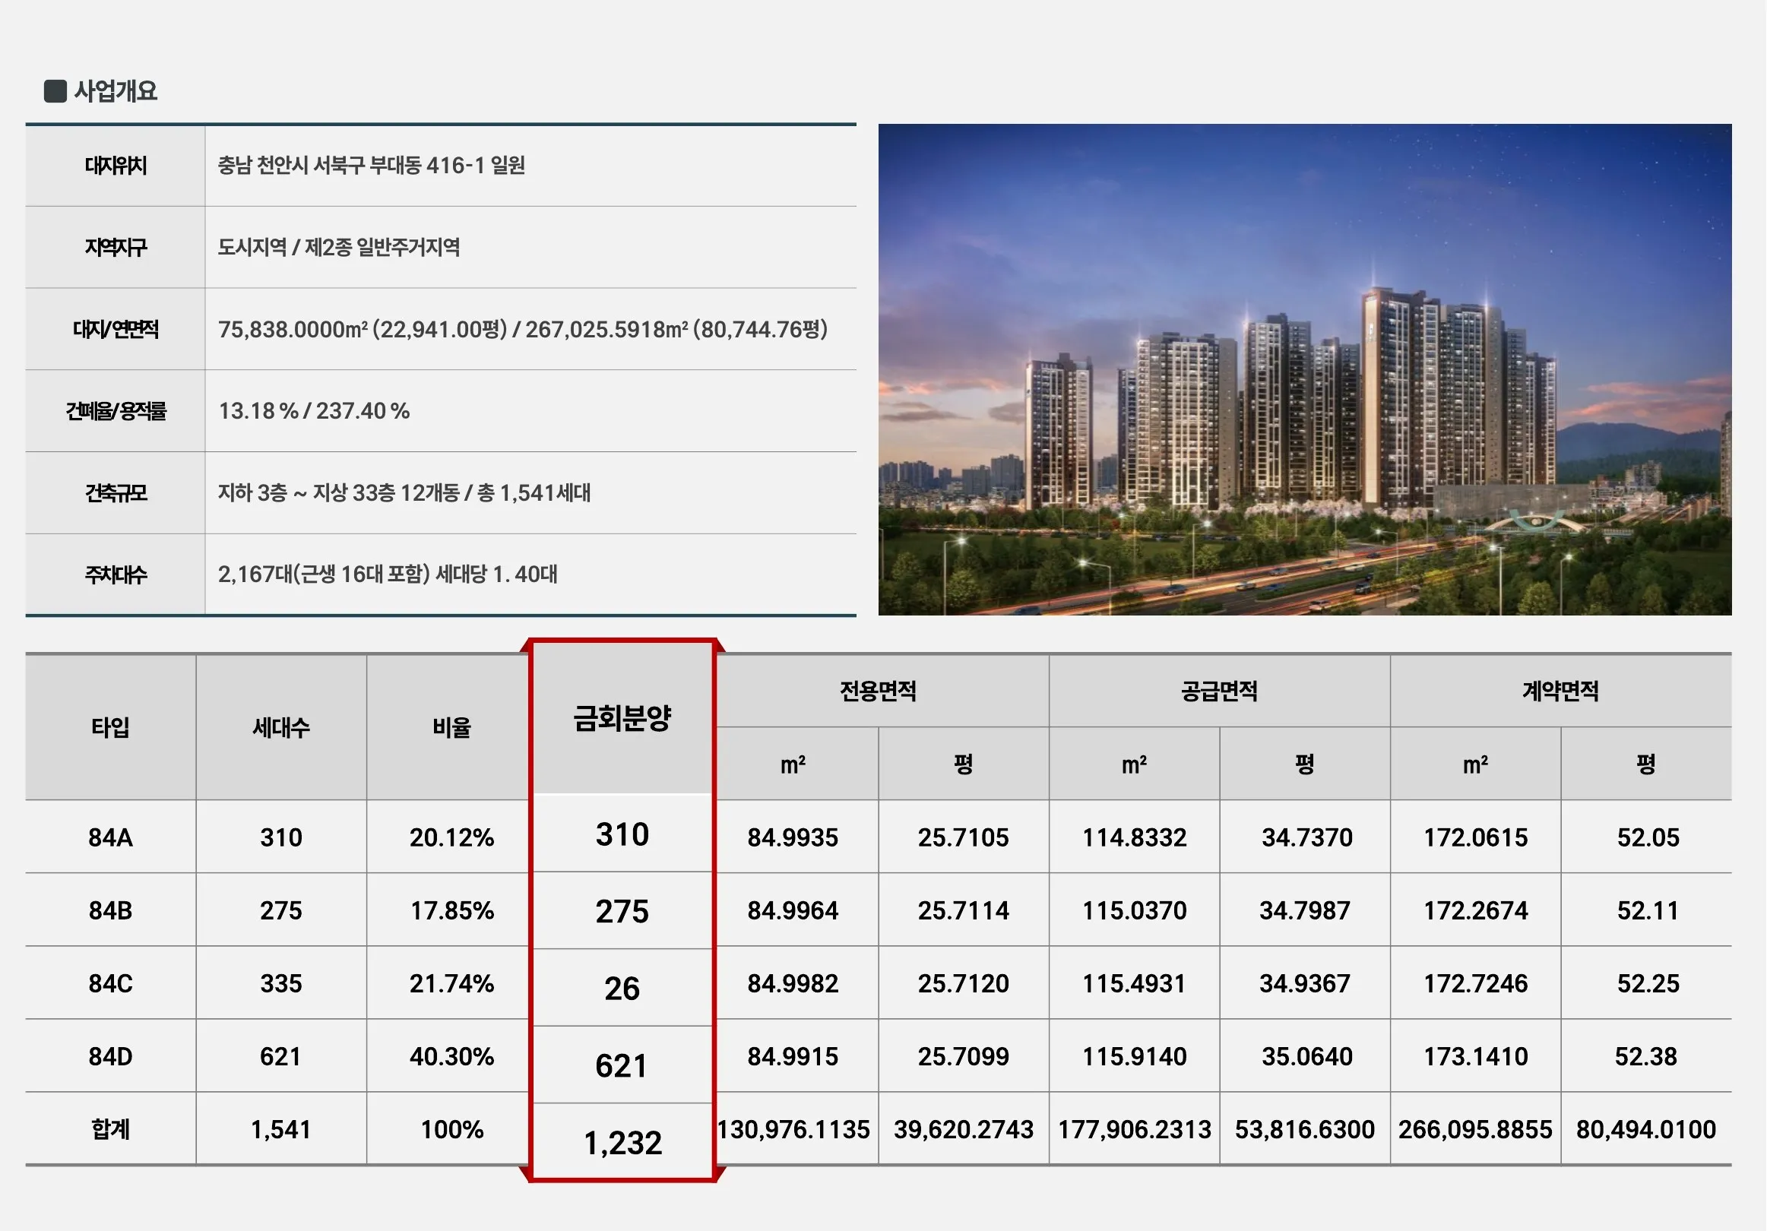Click the 1,232 total in highlighted column
Screen dimensions: 1767x1231
tap(622, 1143)
